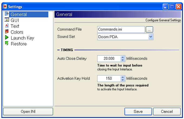The image size is (184, 119).
Task: Click Milliseconds beside Auto Close Delay
Action: (137, 58)
